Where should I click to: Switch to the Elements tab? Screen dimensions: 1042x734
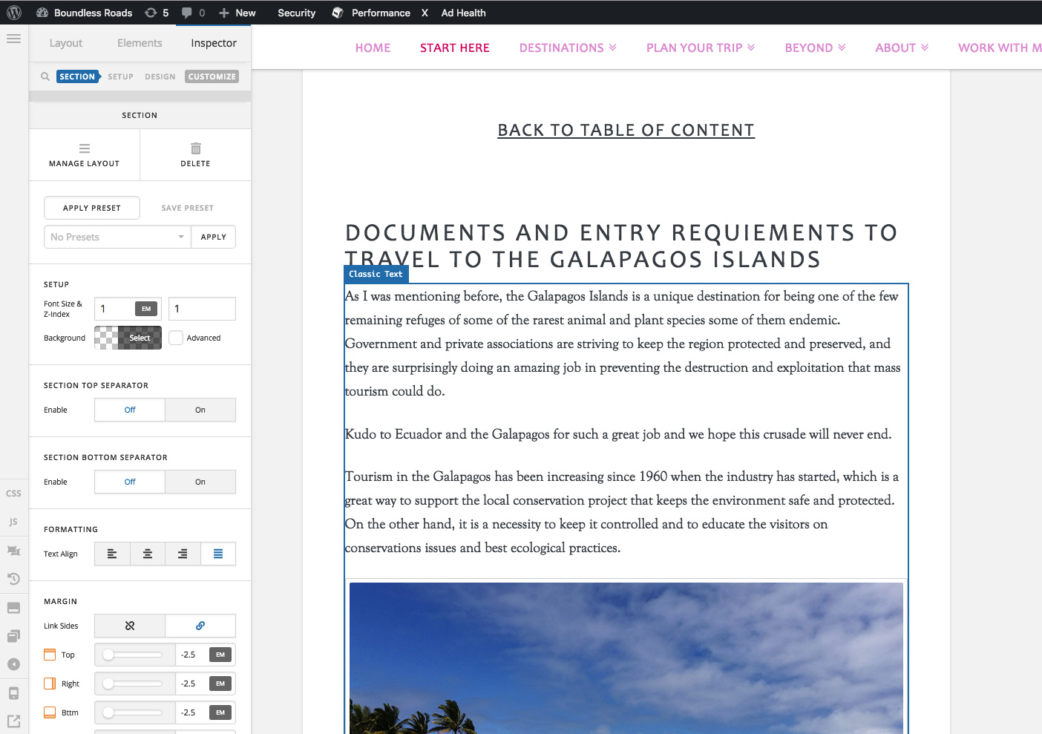(x=140, y=43)
